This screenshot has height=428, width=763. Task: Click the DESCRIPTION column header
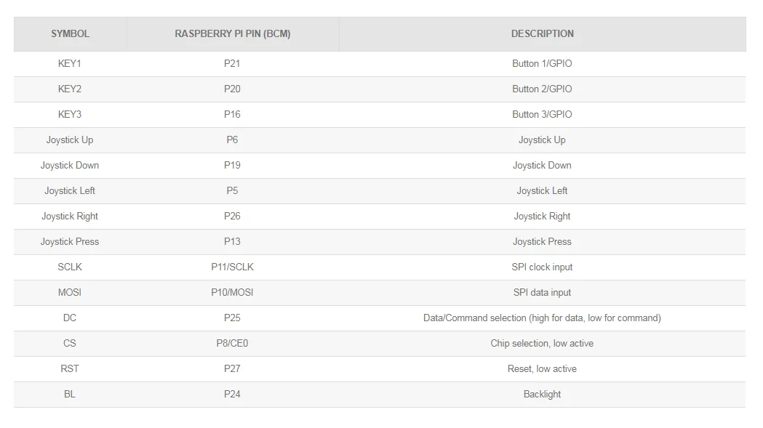(542, 33)
